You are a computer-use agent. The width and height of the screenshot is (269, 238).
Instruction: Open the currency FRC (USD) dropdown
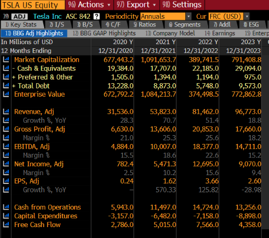pos(229,17)
